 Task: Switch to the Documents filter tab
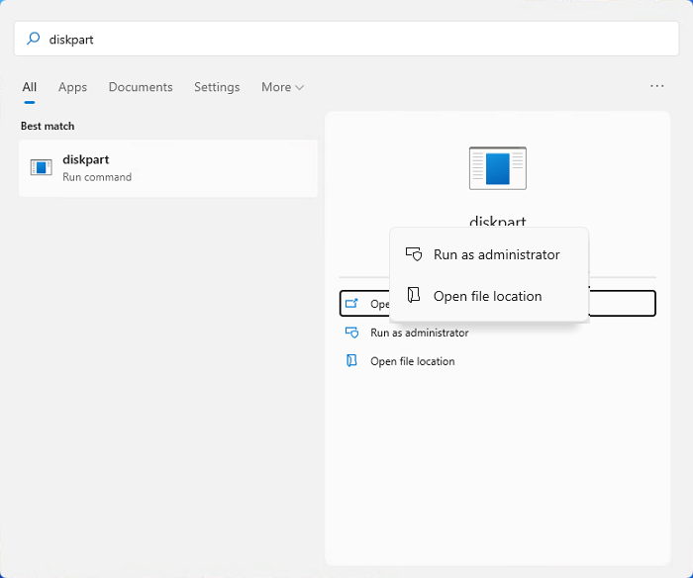coord(141,87)
